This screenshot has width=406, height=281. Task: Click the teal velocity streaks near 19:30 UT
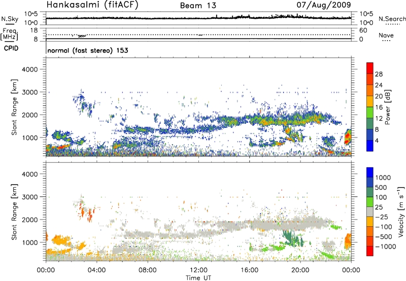pyautogui.click(x=292, y=238)
